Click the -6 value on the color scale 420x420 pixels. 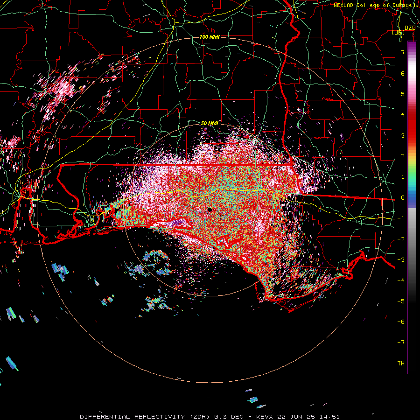click(401, 322)
